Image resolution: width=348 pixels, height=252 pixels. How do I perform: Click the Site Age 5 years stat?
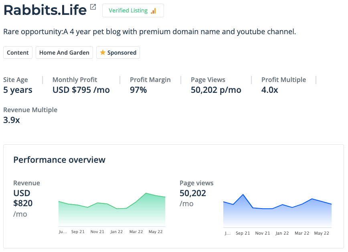coord(18,90)
